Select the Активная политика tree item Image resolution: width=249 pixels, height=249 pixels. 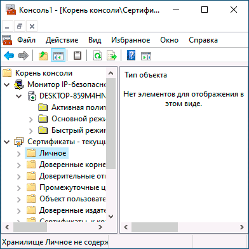(x=78, y=107)
